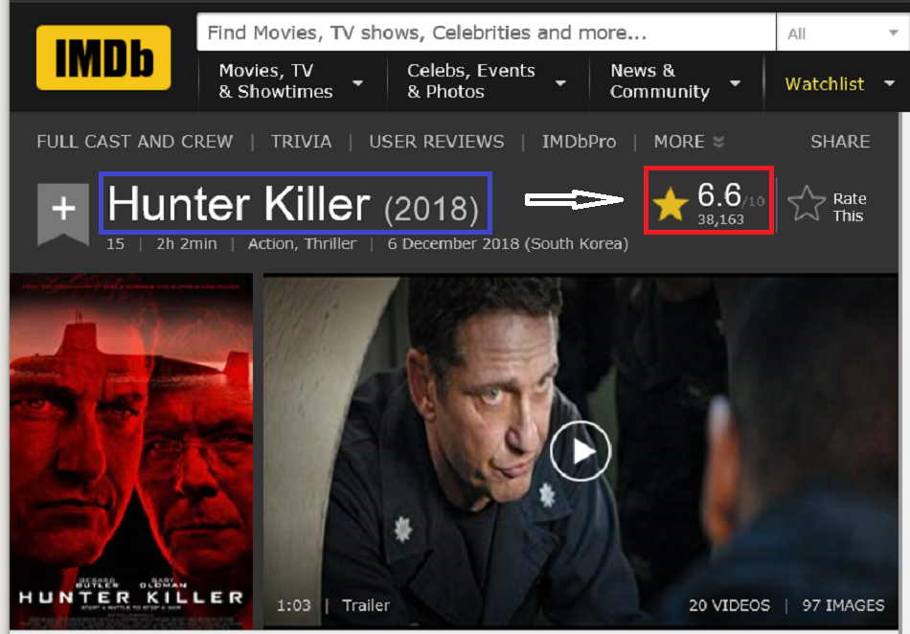Expand the Movies, TV & Showtimes menu
The height and width of the screenshot is (634, 910).
292,81
